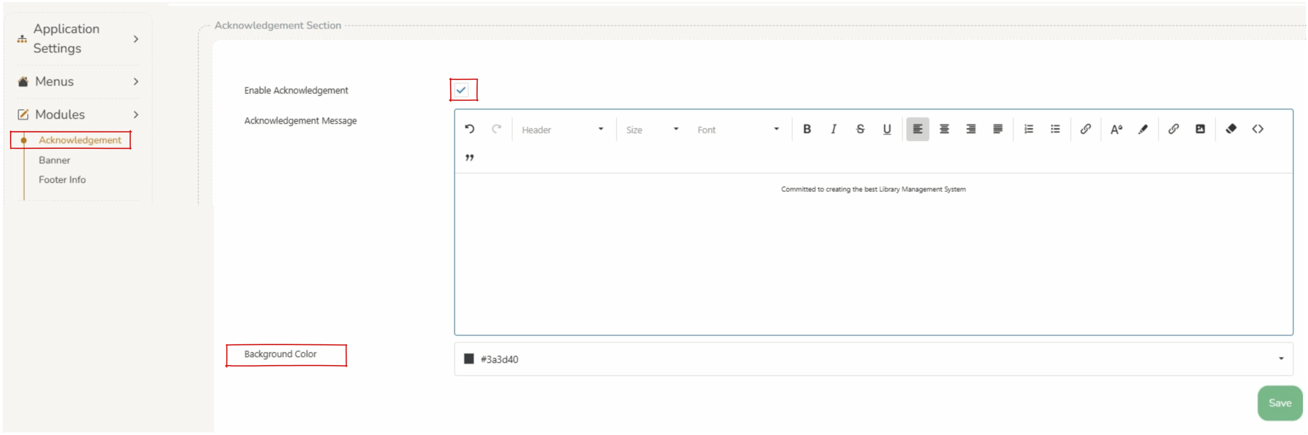Click the #3a3d40 background color swatch
The width and height of the screenshot is (1308, 435).
pyautogui.click(x=469, y=359)
